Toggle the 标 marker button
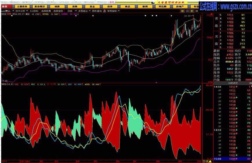 182,11
